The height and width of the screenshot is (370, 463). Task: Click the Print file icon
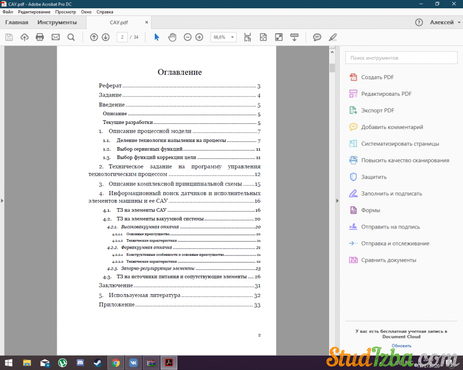(40, 37)
